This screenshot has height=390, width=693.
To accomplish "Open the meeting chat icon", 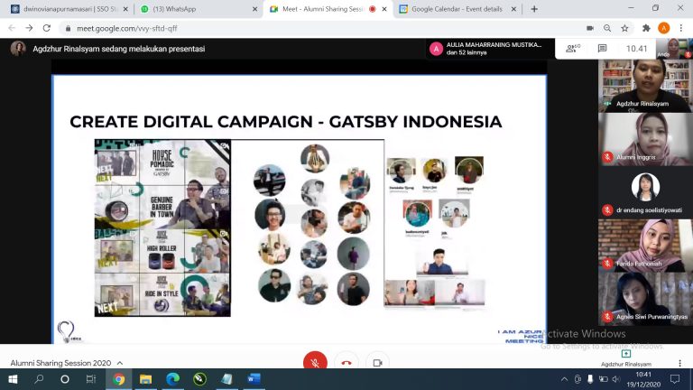I will pyautogui.click(x=602, y=49).
